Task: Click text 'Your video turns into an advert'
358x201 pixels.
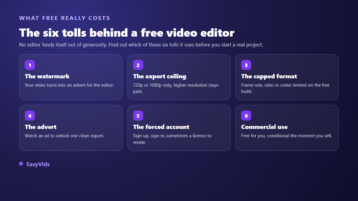Action: (x=70, y=85)
